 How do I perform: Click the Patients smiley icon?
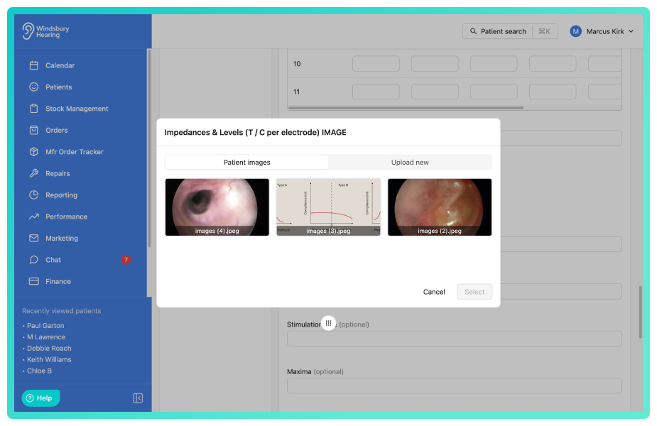tap(34, 87)
